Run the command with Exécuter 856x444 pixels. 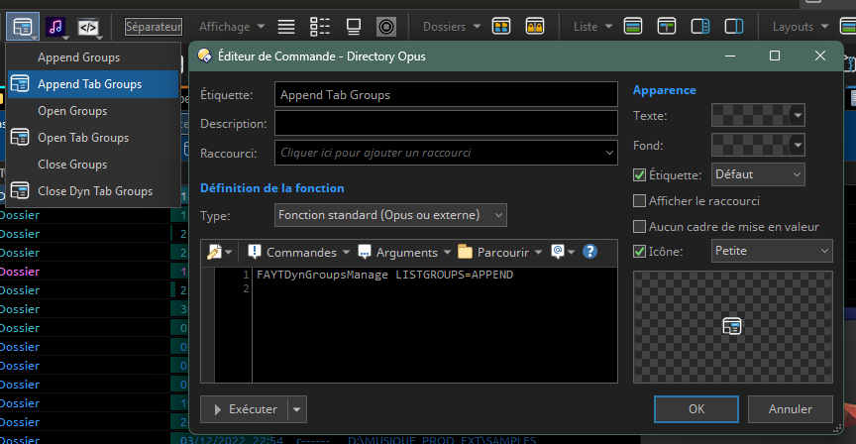[244, 409]
